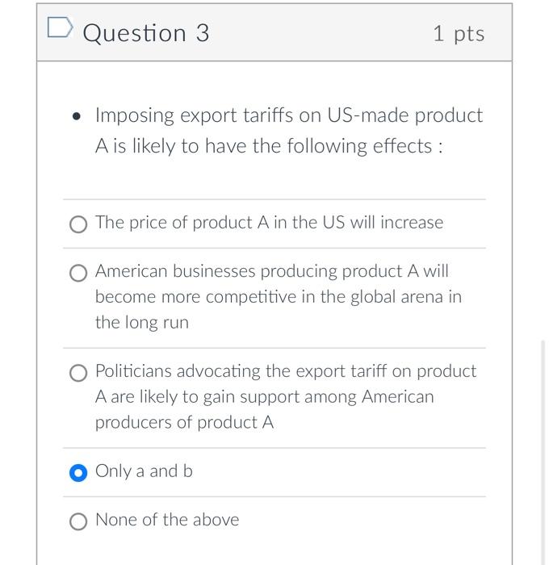Click the 'None of the above' answer text
549x565 pixels.
tap(167, 520)
